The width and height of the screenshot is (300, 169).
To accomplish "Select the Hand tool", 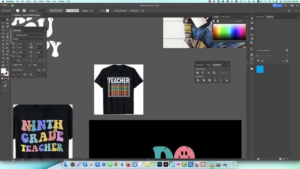I will (3, 65).
